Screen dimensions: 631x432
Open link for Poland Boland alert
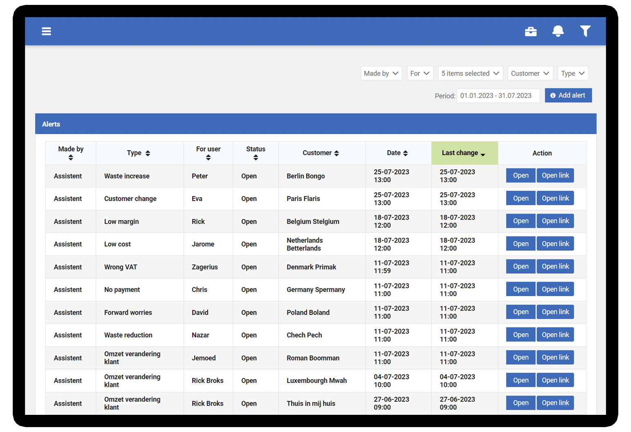point(555,312)
